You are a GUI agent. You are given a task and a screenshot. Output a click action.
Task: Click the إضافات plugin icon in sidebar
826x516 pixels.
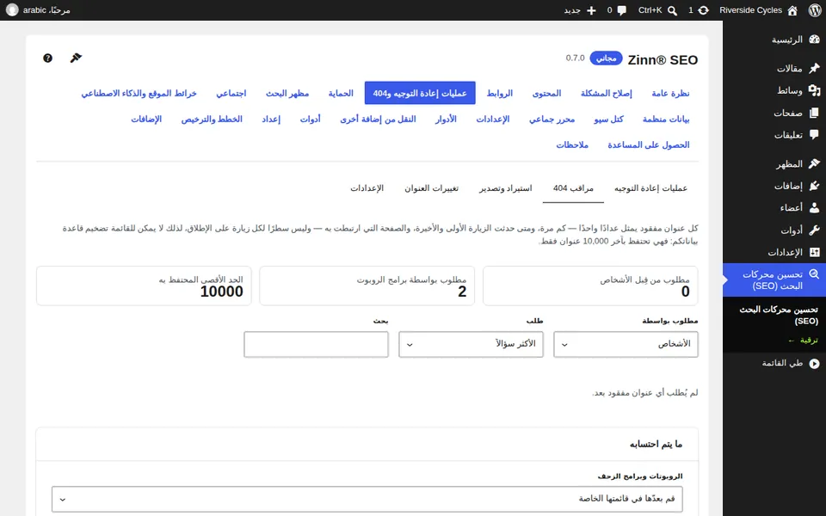(815, 186)
